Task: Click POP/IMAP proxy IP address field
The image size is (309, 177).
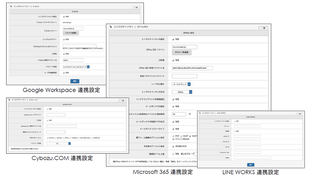Action: click(80, 46)
